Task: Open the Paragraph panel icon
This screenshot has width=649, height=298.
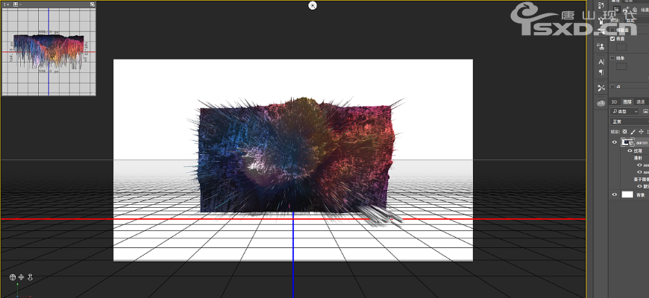Action: (x=601, y=72)
